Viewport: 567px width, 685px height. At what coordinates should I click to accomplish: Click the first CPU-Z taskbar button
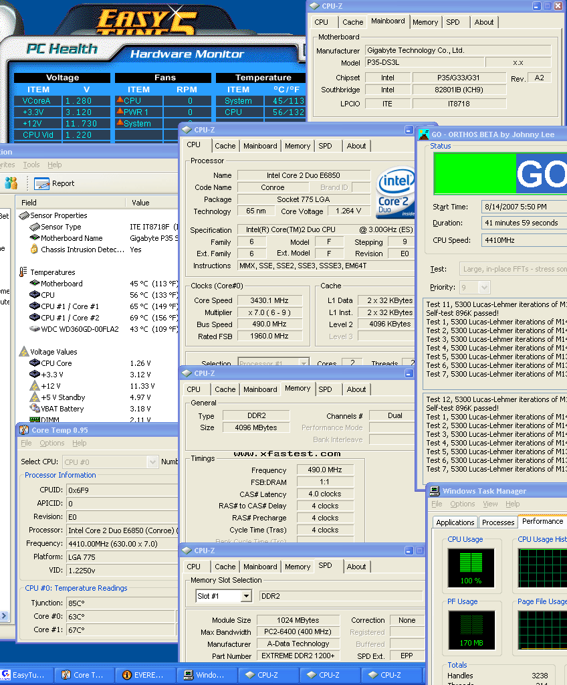[269, 675]
